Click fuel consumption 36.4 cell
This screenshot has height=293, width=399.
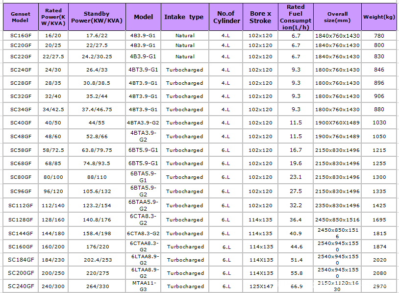point(296,220)
